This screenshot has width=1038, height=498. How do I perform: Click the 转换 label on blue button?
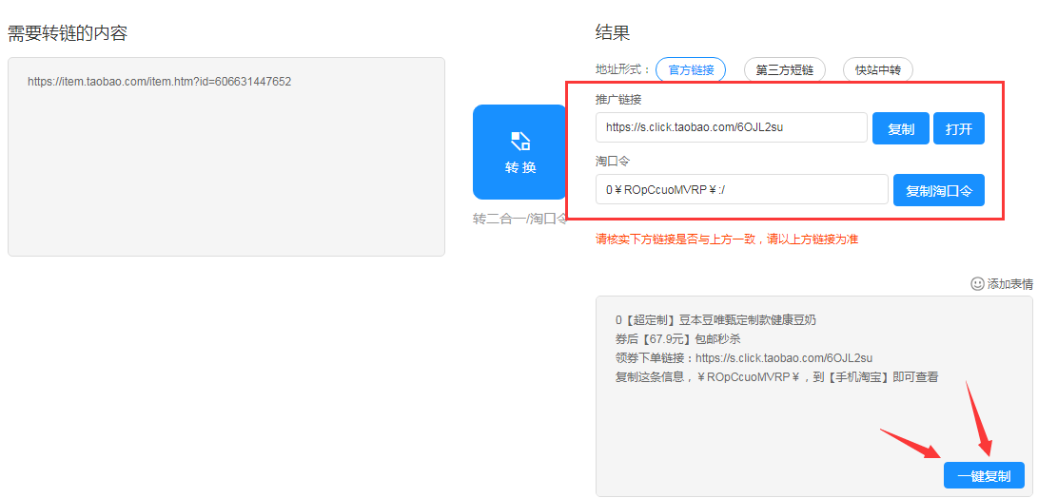[x=519, y=167]
